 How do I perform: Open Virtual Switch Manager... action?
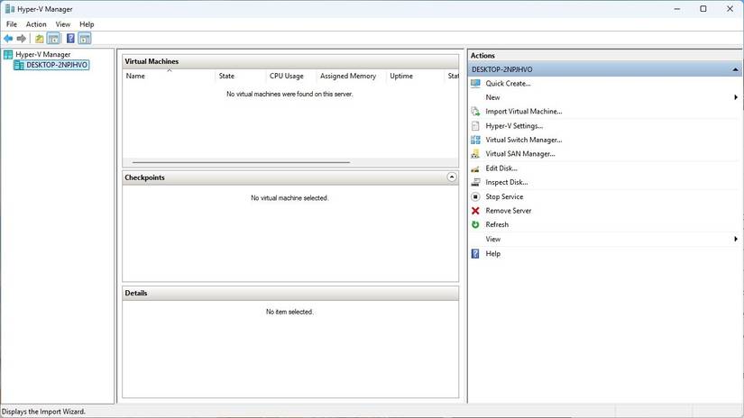point(523,140)
